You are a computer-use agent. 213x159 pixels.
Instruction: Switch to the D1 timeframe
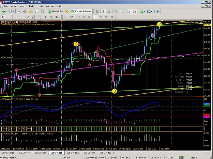101,17
